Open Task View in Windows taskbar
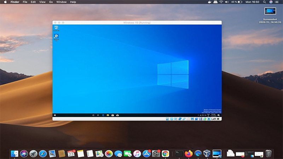The width and height of the screenshot is (283, 159). click(x=98, y=115)
